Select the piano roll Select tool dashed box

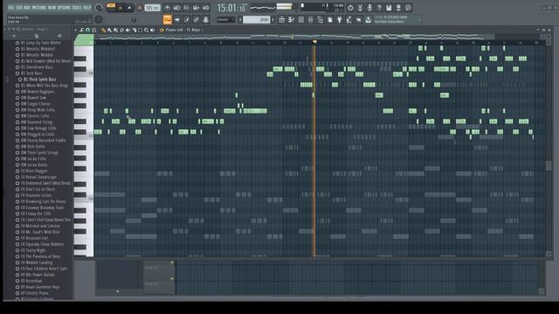tap(141, 31)
